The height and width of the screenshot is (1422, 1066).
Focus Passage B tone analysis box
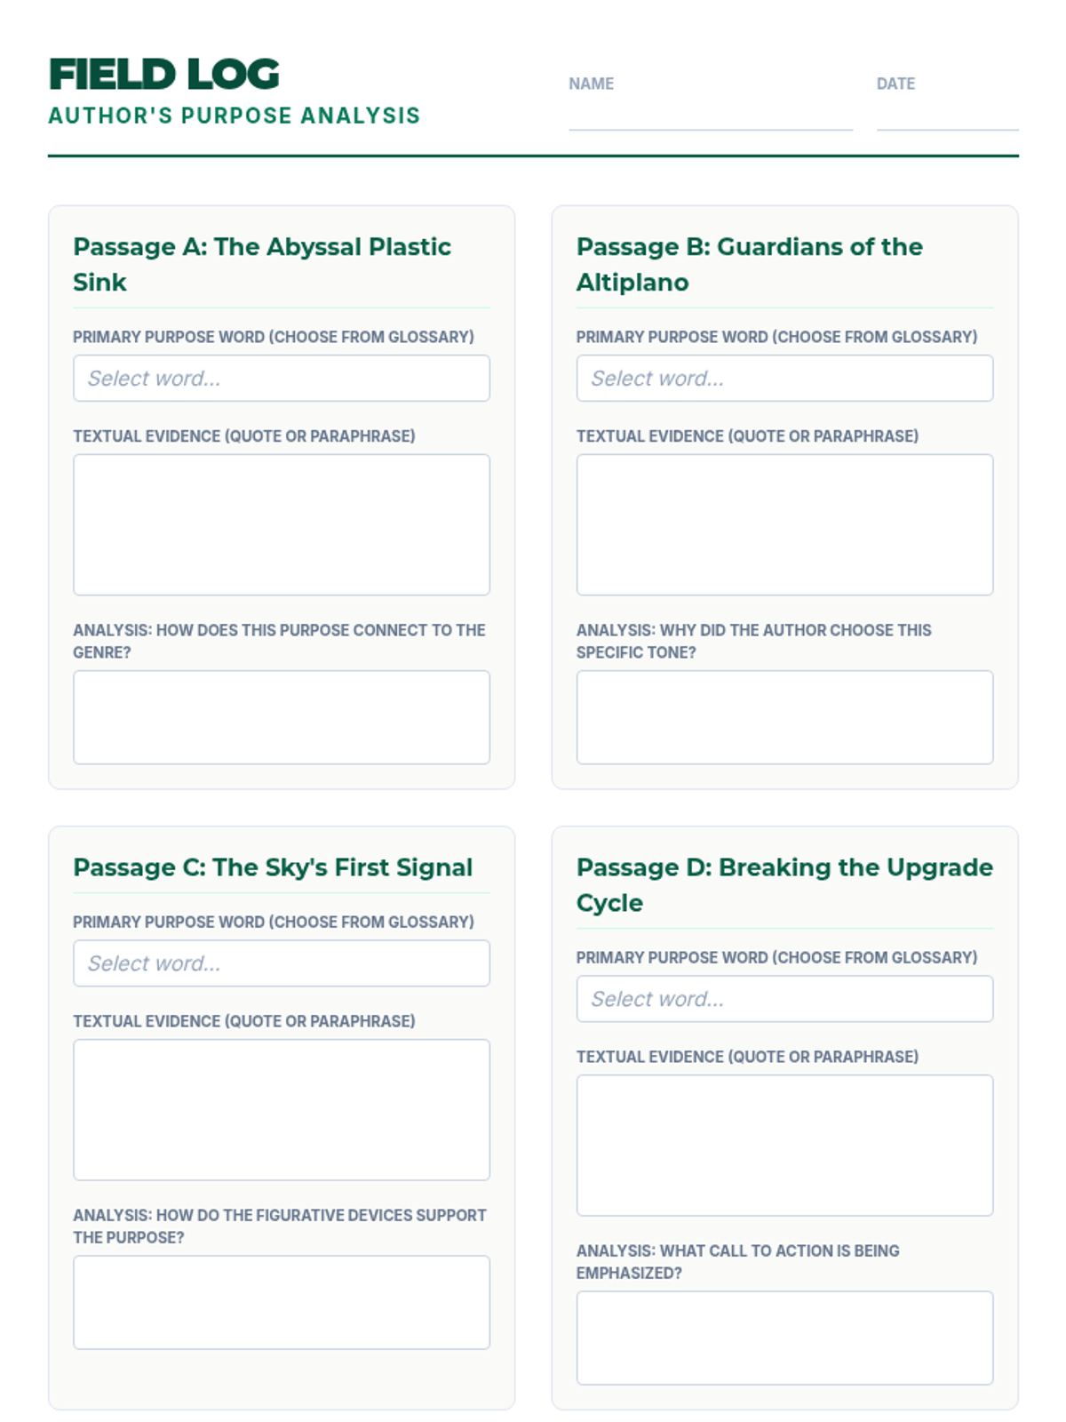pyautogui.click(x=784, y=717)
